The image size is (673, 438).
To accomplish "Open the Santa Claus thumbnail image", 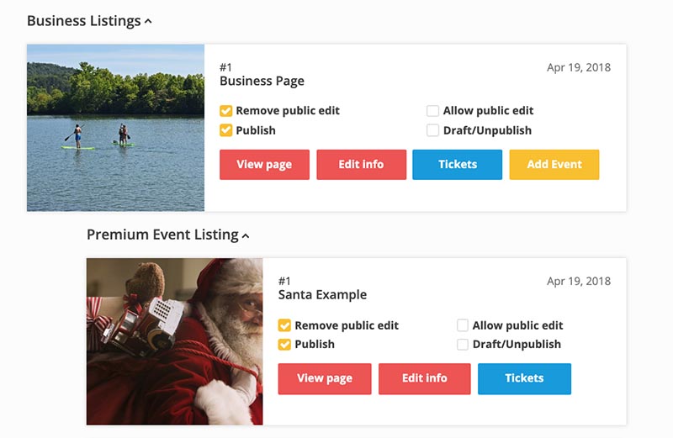I will 174,341.
